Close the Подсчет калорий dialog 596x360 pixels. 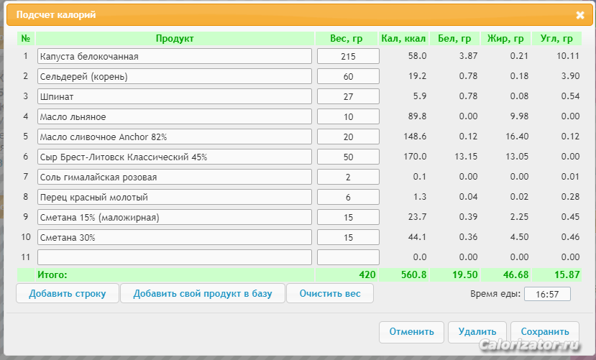click(x=580, y=15)
